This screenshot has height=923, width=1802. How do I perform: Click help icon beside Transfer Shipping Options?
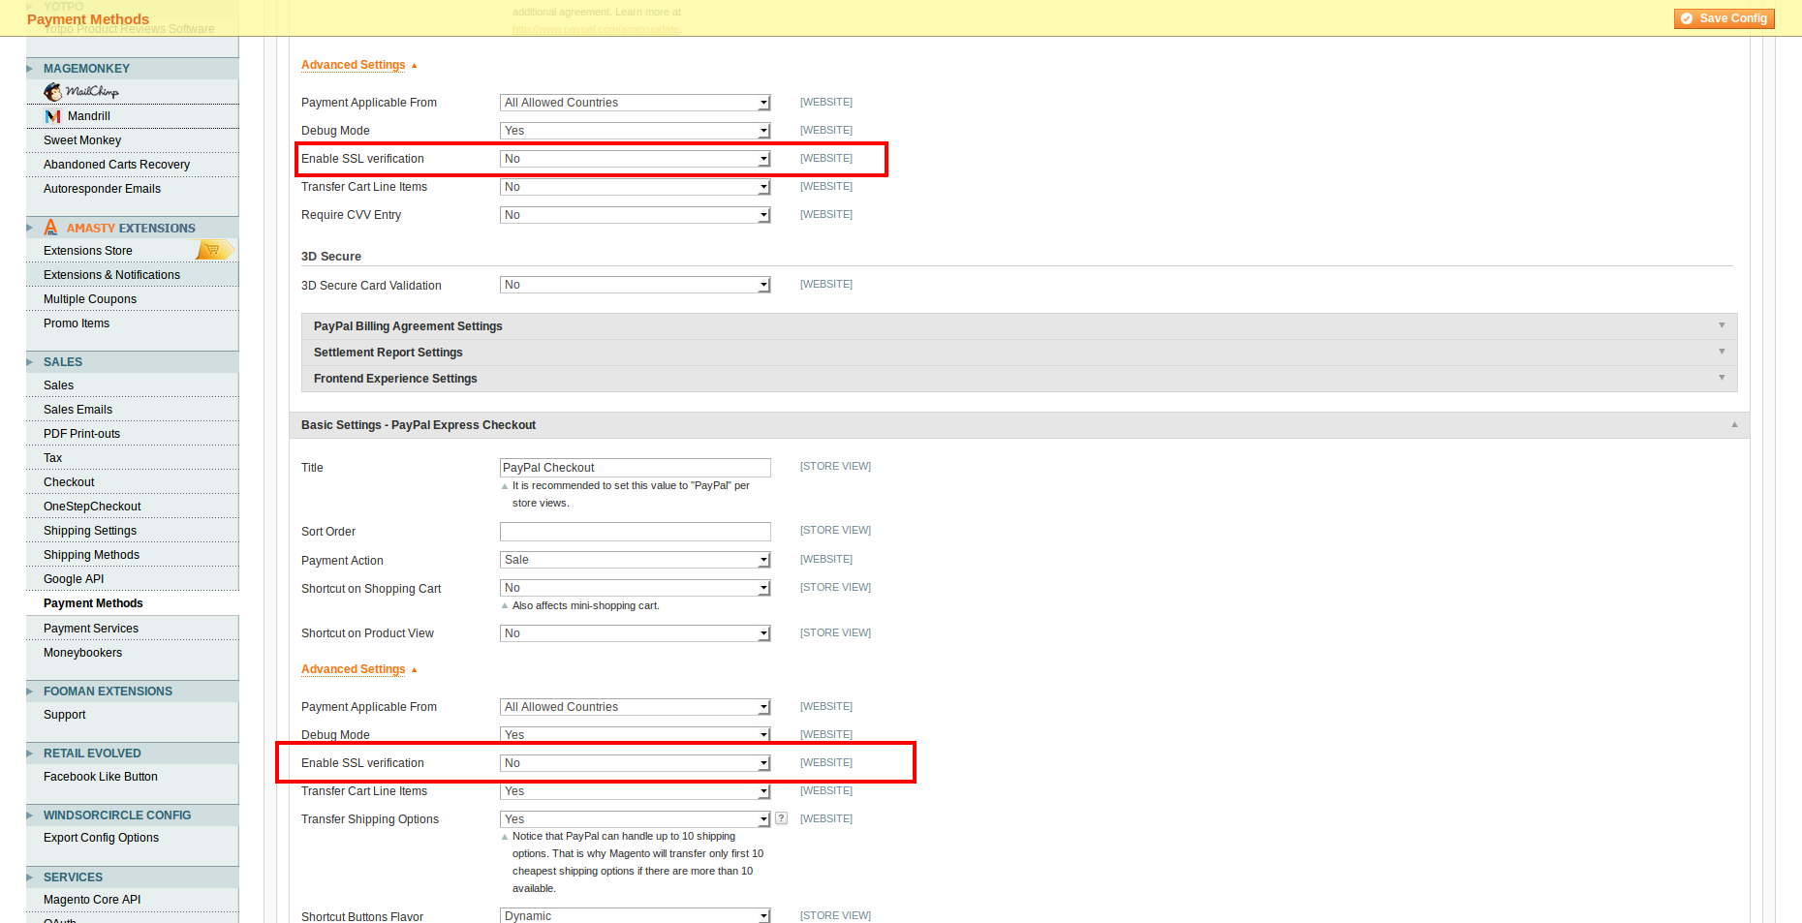pos(781,818)
